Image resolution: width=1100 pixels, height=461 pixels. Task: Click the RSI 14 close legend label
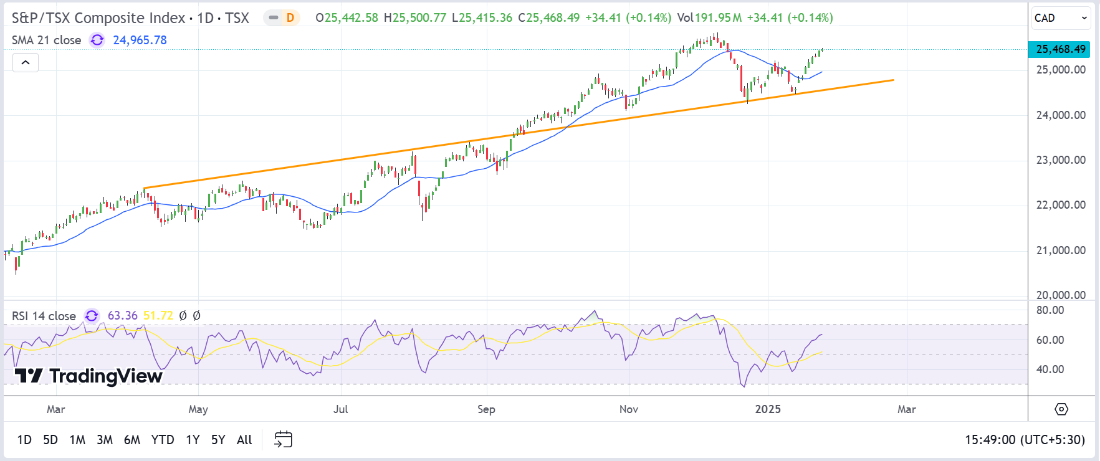[44, 316]
